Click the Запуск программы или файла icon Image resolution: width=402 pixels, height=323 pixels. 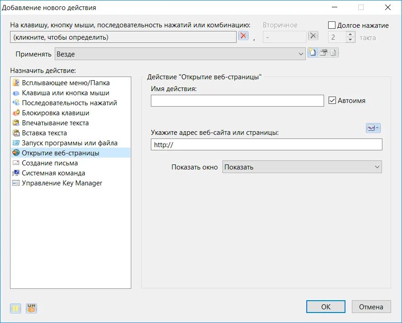(16, 143)
